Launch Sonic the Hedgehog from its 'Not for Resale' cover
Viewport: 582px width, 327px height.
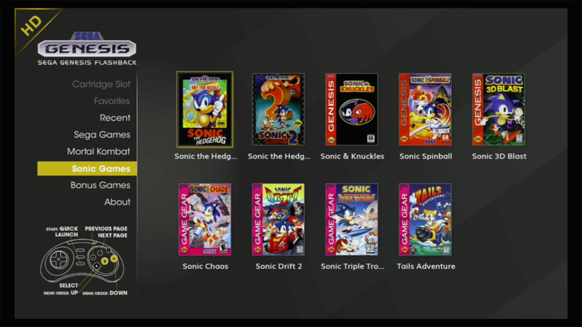click(x=205, y=109)
